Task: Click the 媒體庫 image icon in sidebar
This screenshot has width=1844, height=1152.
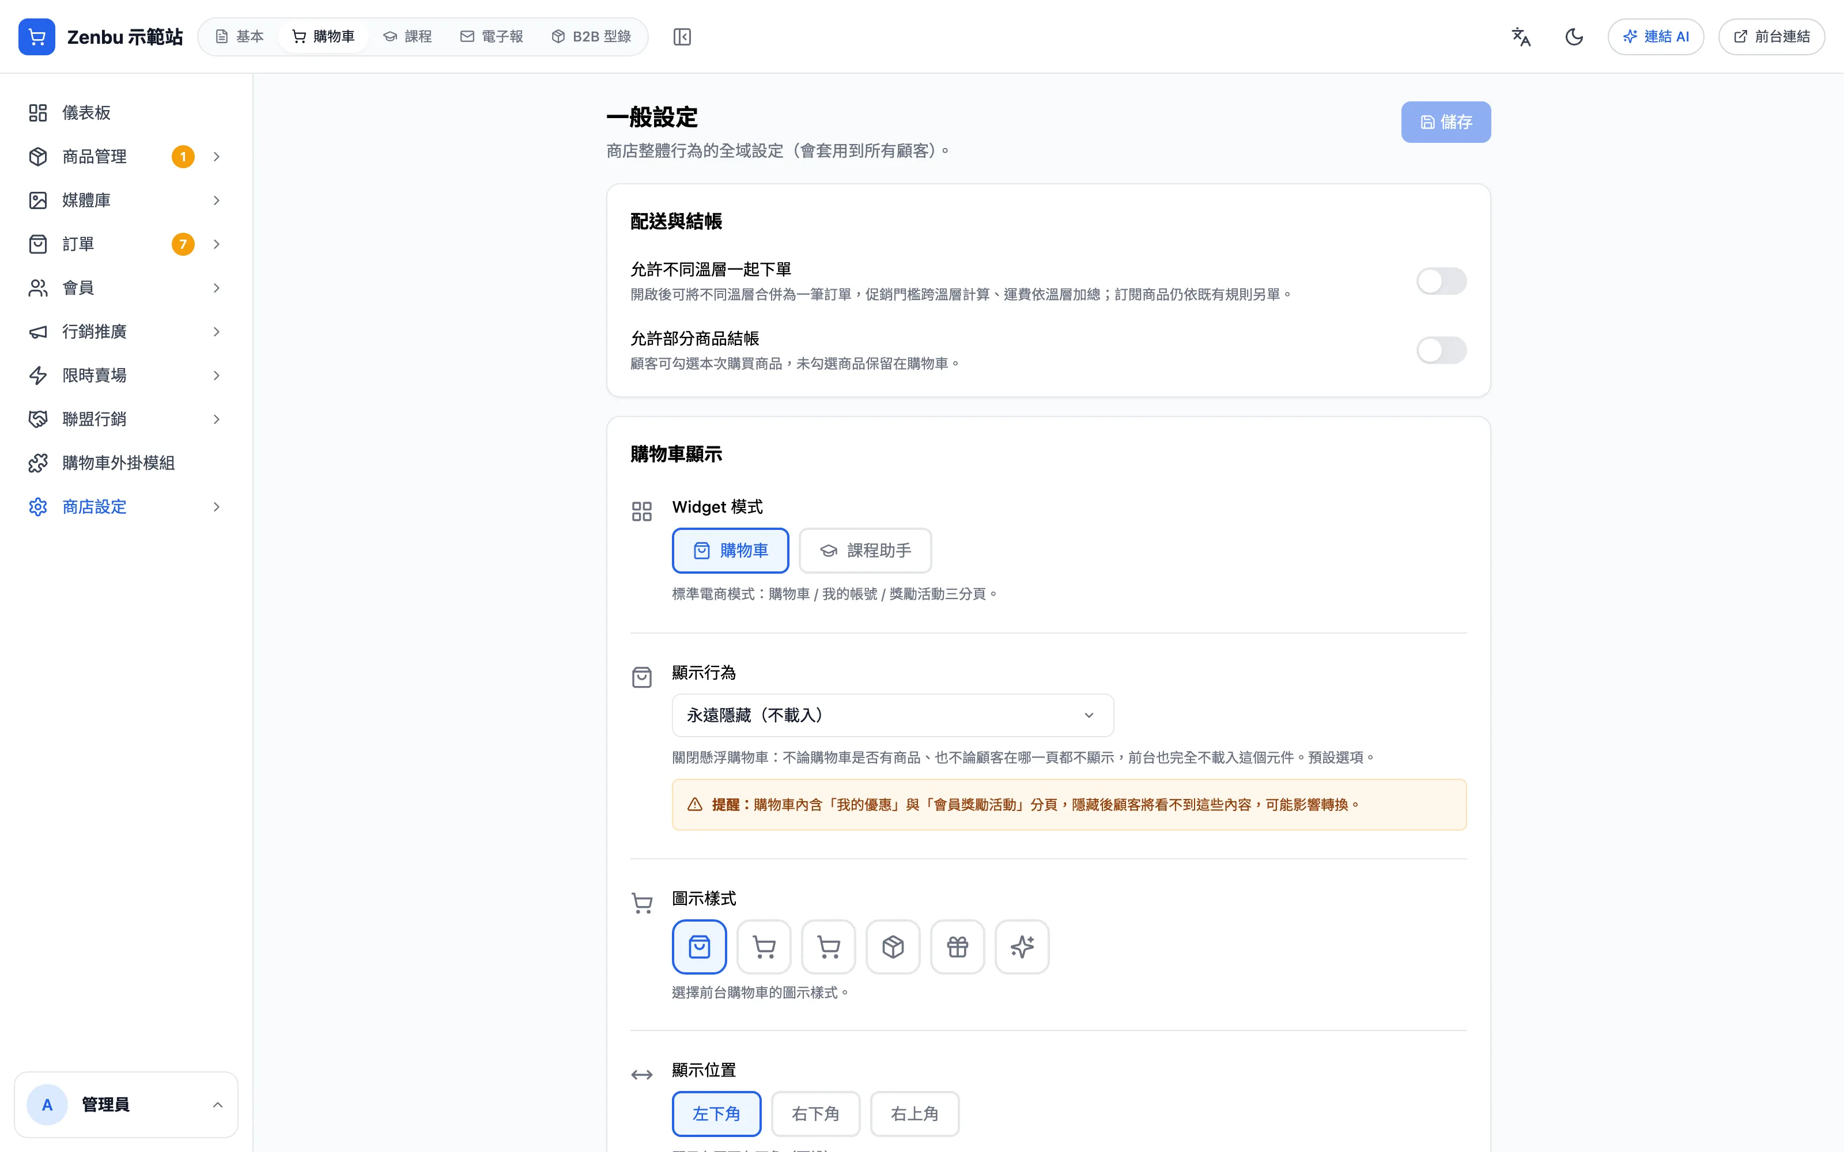Action: pyautogui.click(x=38, y=200)
